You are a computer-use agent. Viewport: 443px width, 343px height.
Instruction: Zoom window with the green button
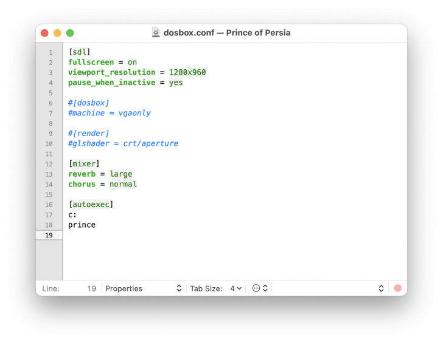(70, 33)
